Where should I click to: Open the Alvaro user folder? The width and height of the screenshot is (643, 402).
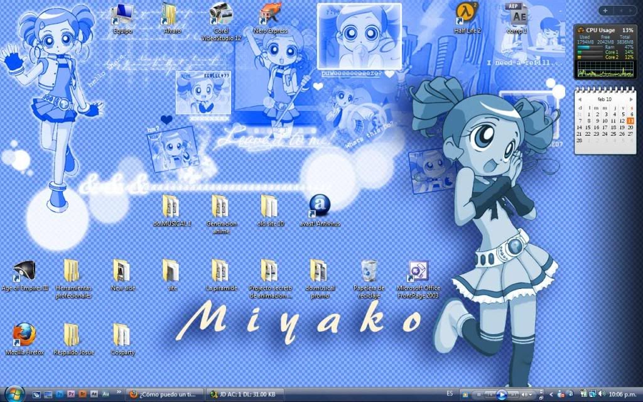172,18
